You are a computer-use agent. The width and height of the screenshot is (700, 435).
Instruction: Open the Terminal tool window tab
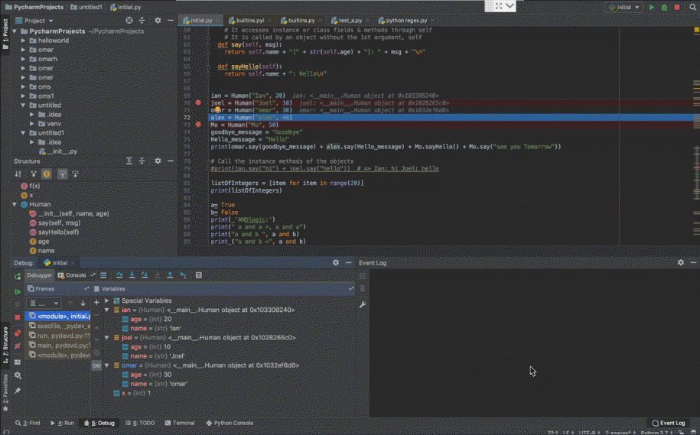point(180,423)
